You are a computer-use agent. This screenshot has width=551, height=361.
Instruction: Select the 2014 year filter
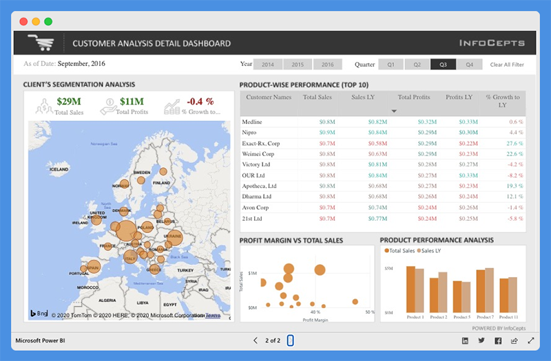[268, 65]
